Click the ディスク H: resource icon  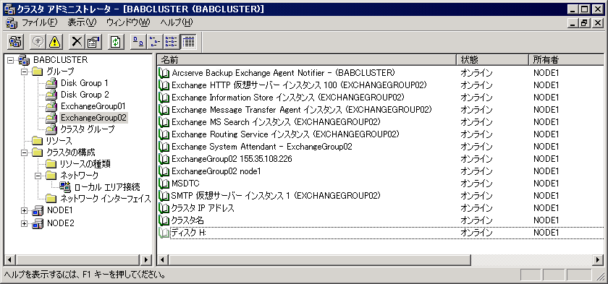[164, 233]
